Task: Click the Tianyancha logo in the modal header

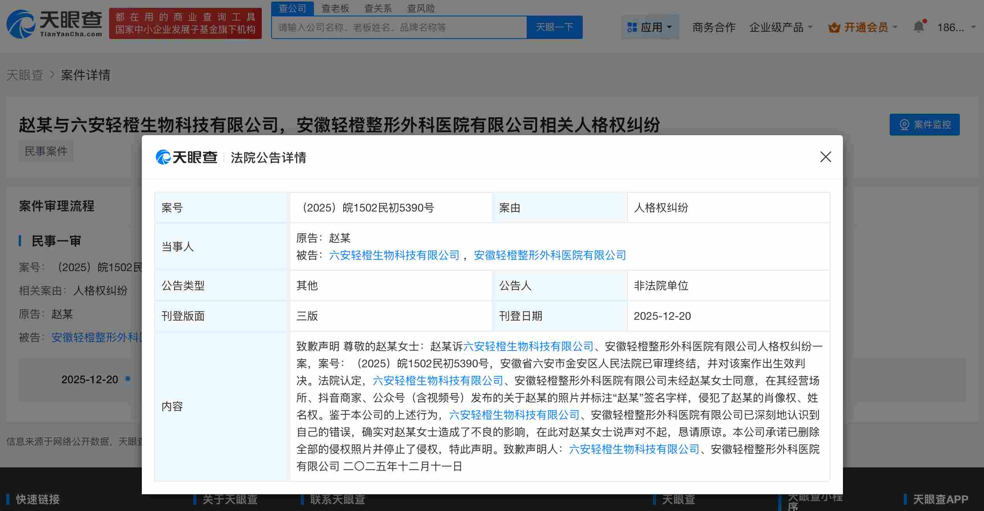Action: click(186, 157)
